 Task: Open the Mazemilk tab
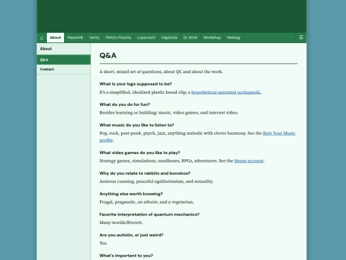[x=75, y=38]
